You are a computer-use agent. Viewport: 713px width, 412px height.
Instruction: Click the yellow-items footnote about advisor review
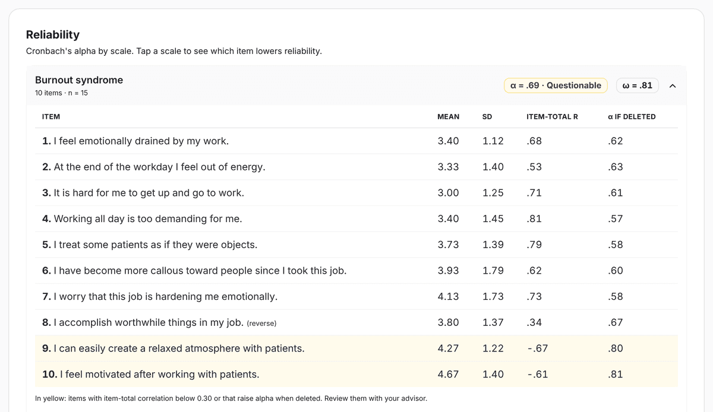point(231,398)
